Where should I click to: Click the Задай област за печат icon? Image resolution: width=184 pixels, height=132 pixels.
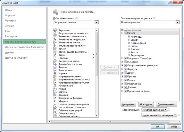tap(55, 64)
